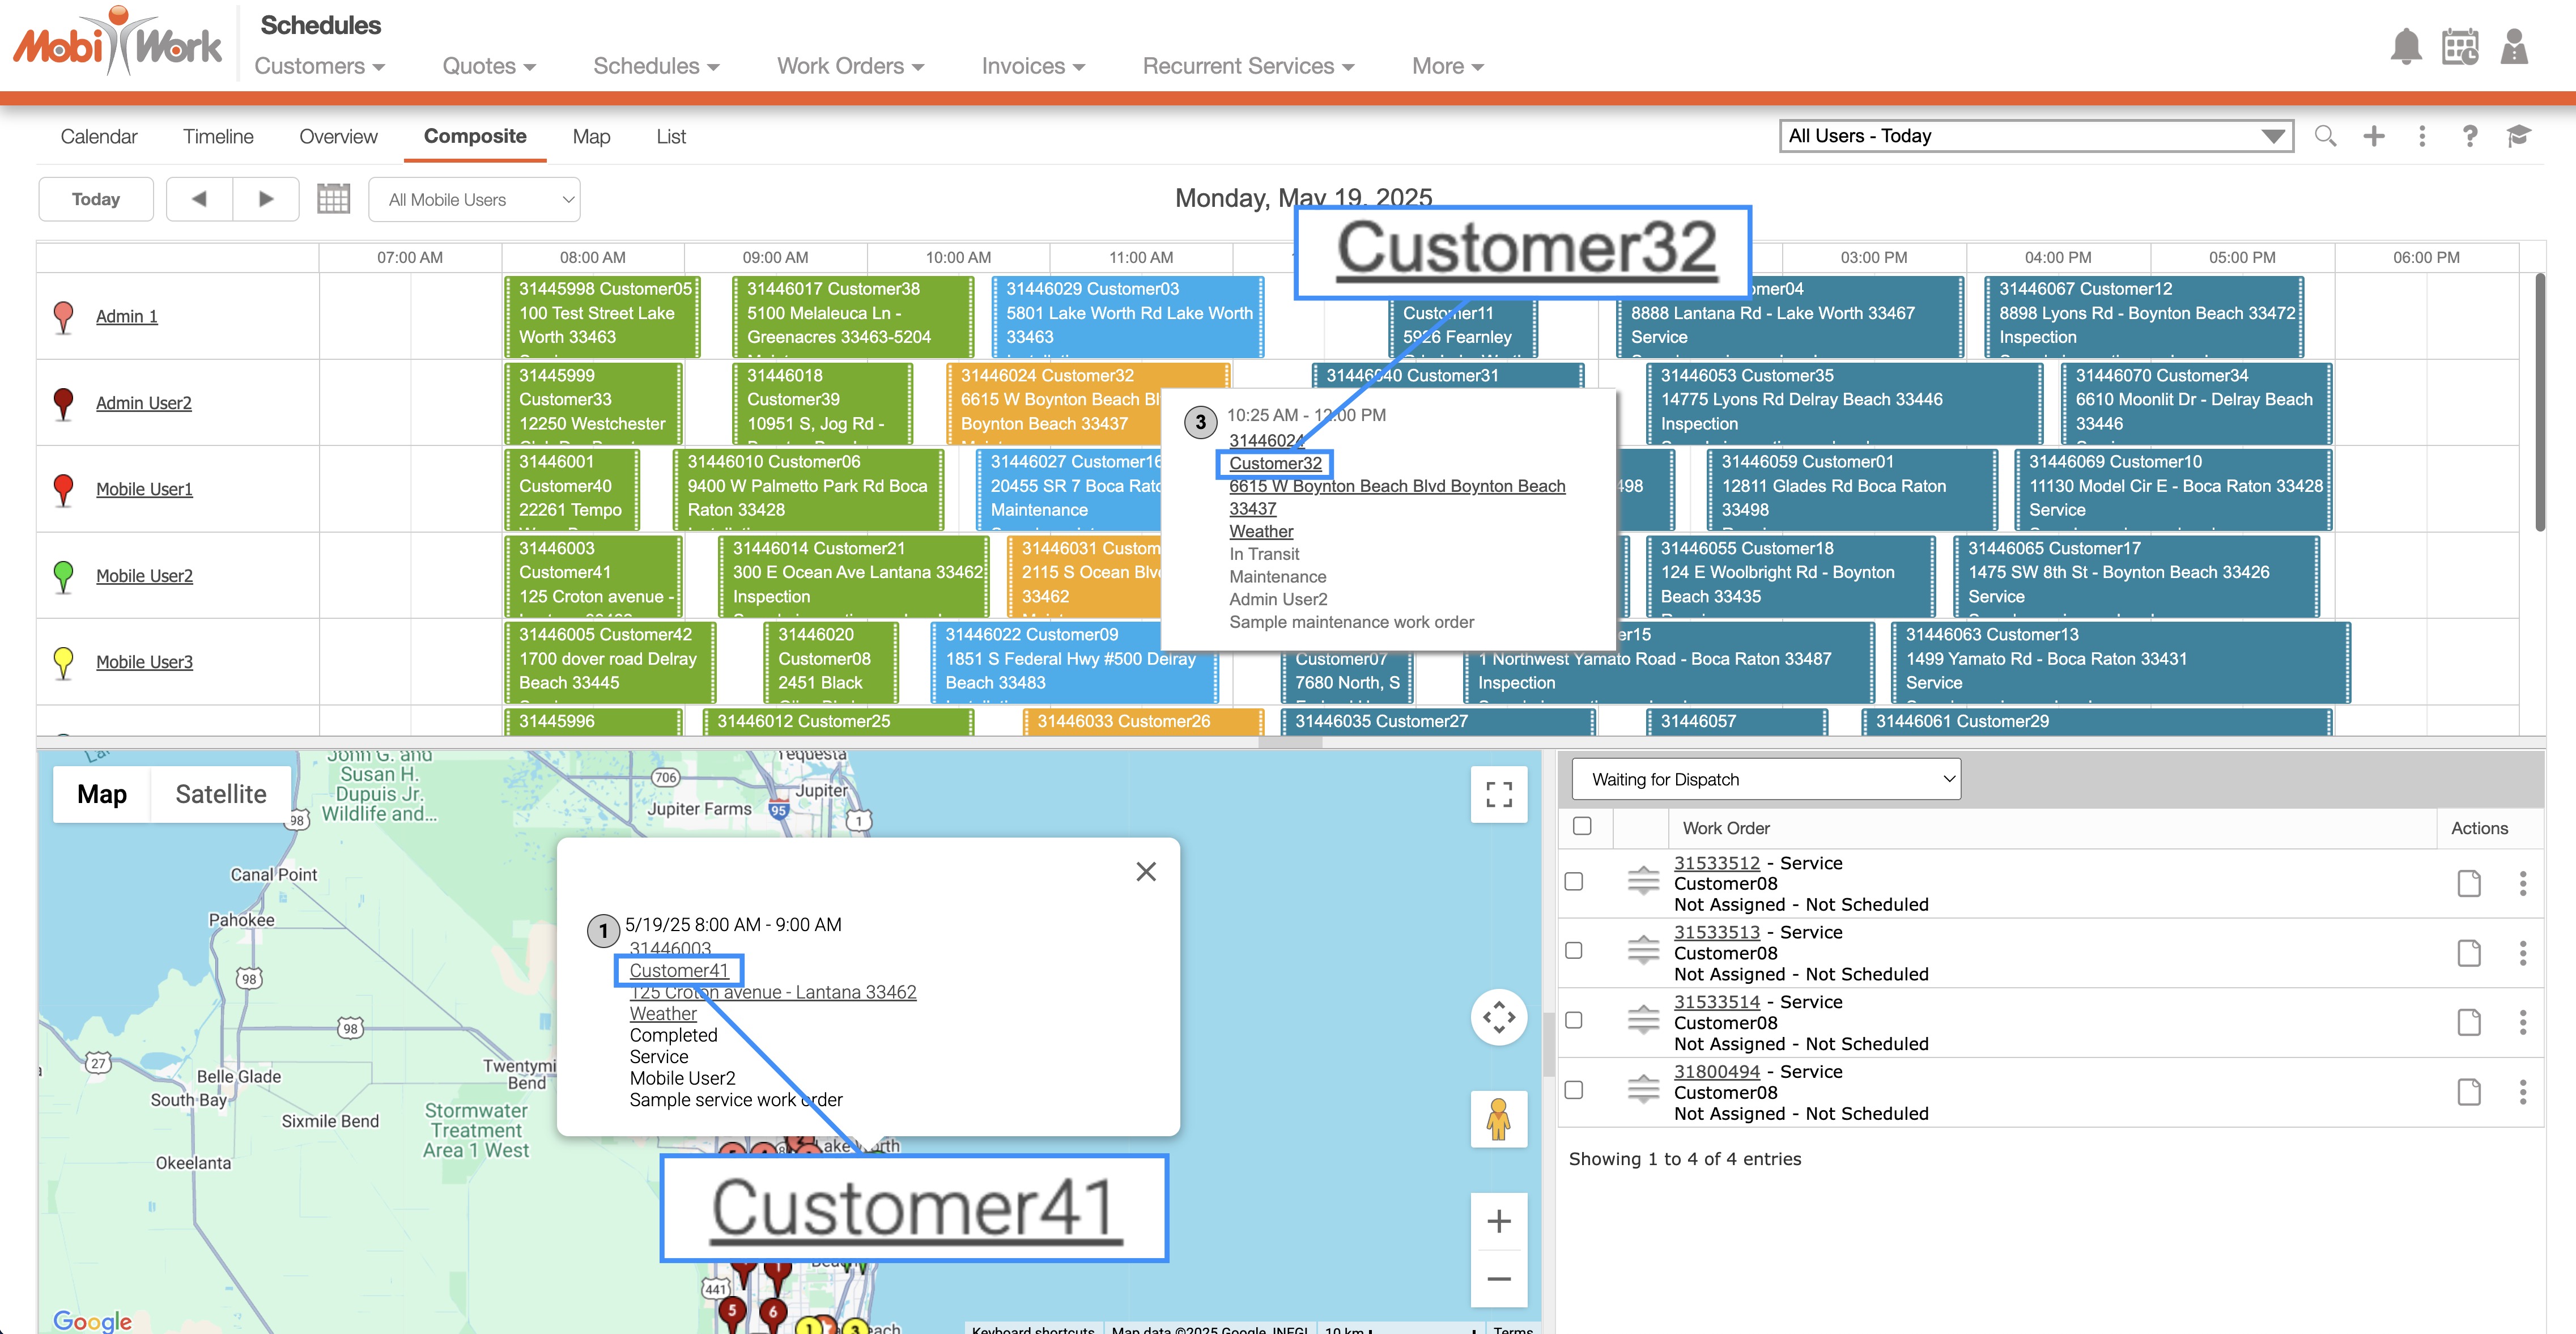Open the calendar clock icon in header
Image resolution: width=2576 pixels, height=1334 pixels.
click(2460, 47)
